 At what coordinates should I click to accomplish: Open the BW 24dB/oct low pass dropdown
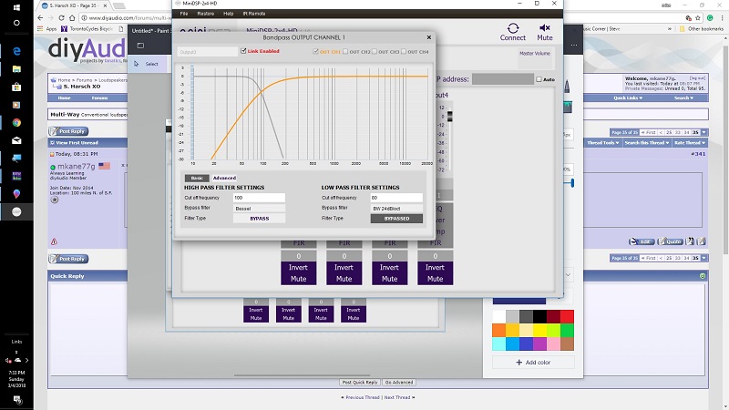pyautogui.click(x=396, y=209)
